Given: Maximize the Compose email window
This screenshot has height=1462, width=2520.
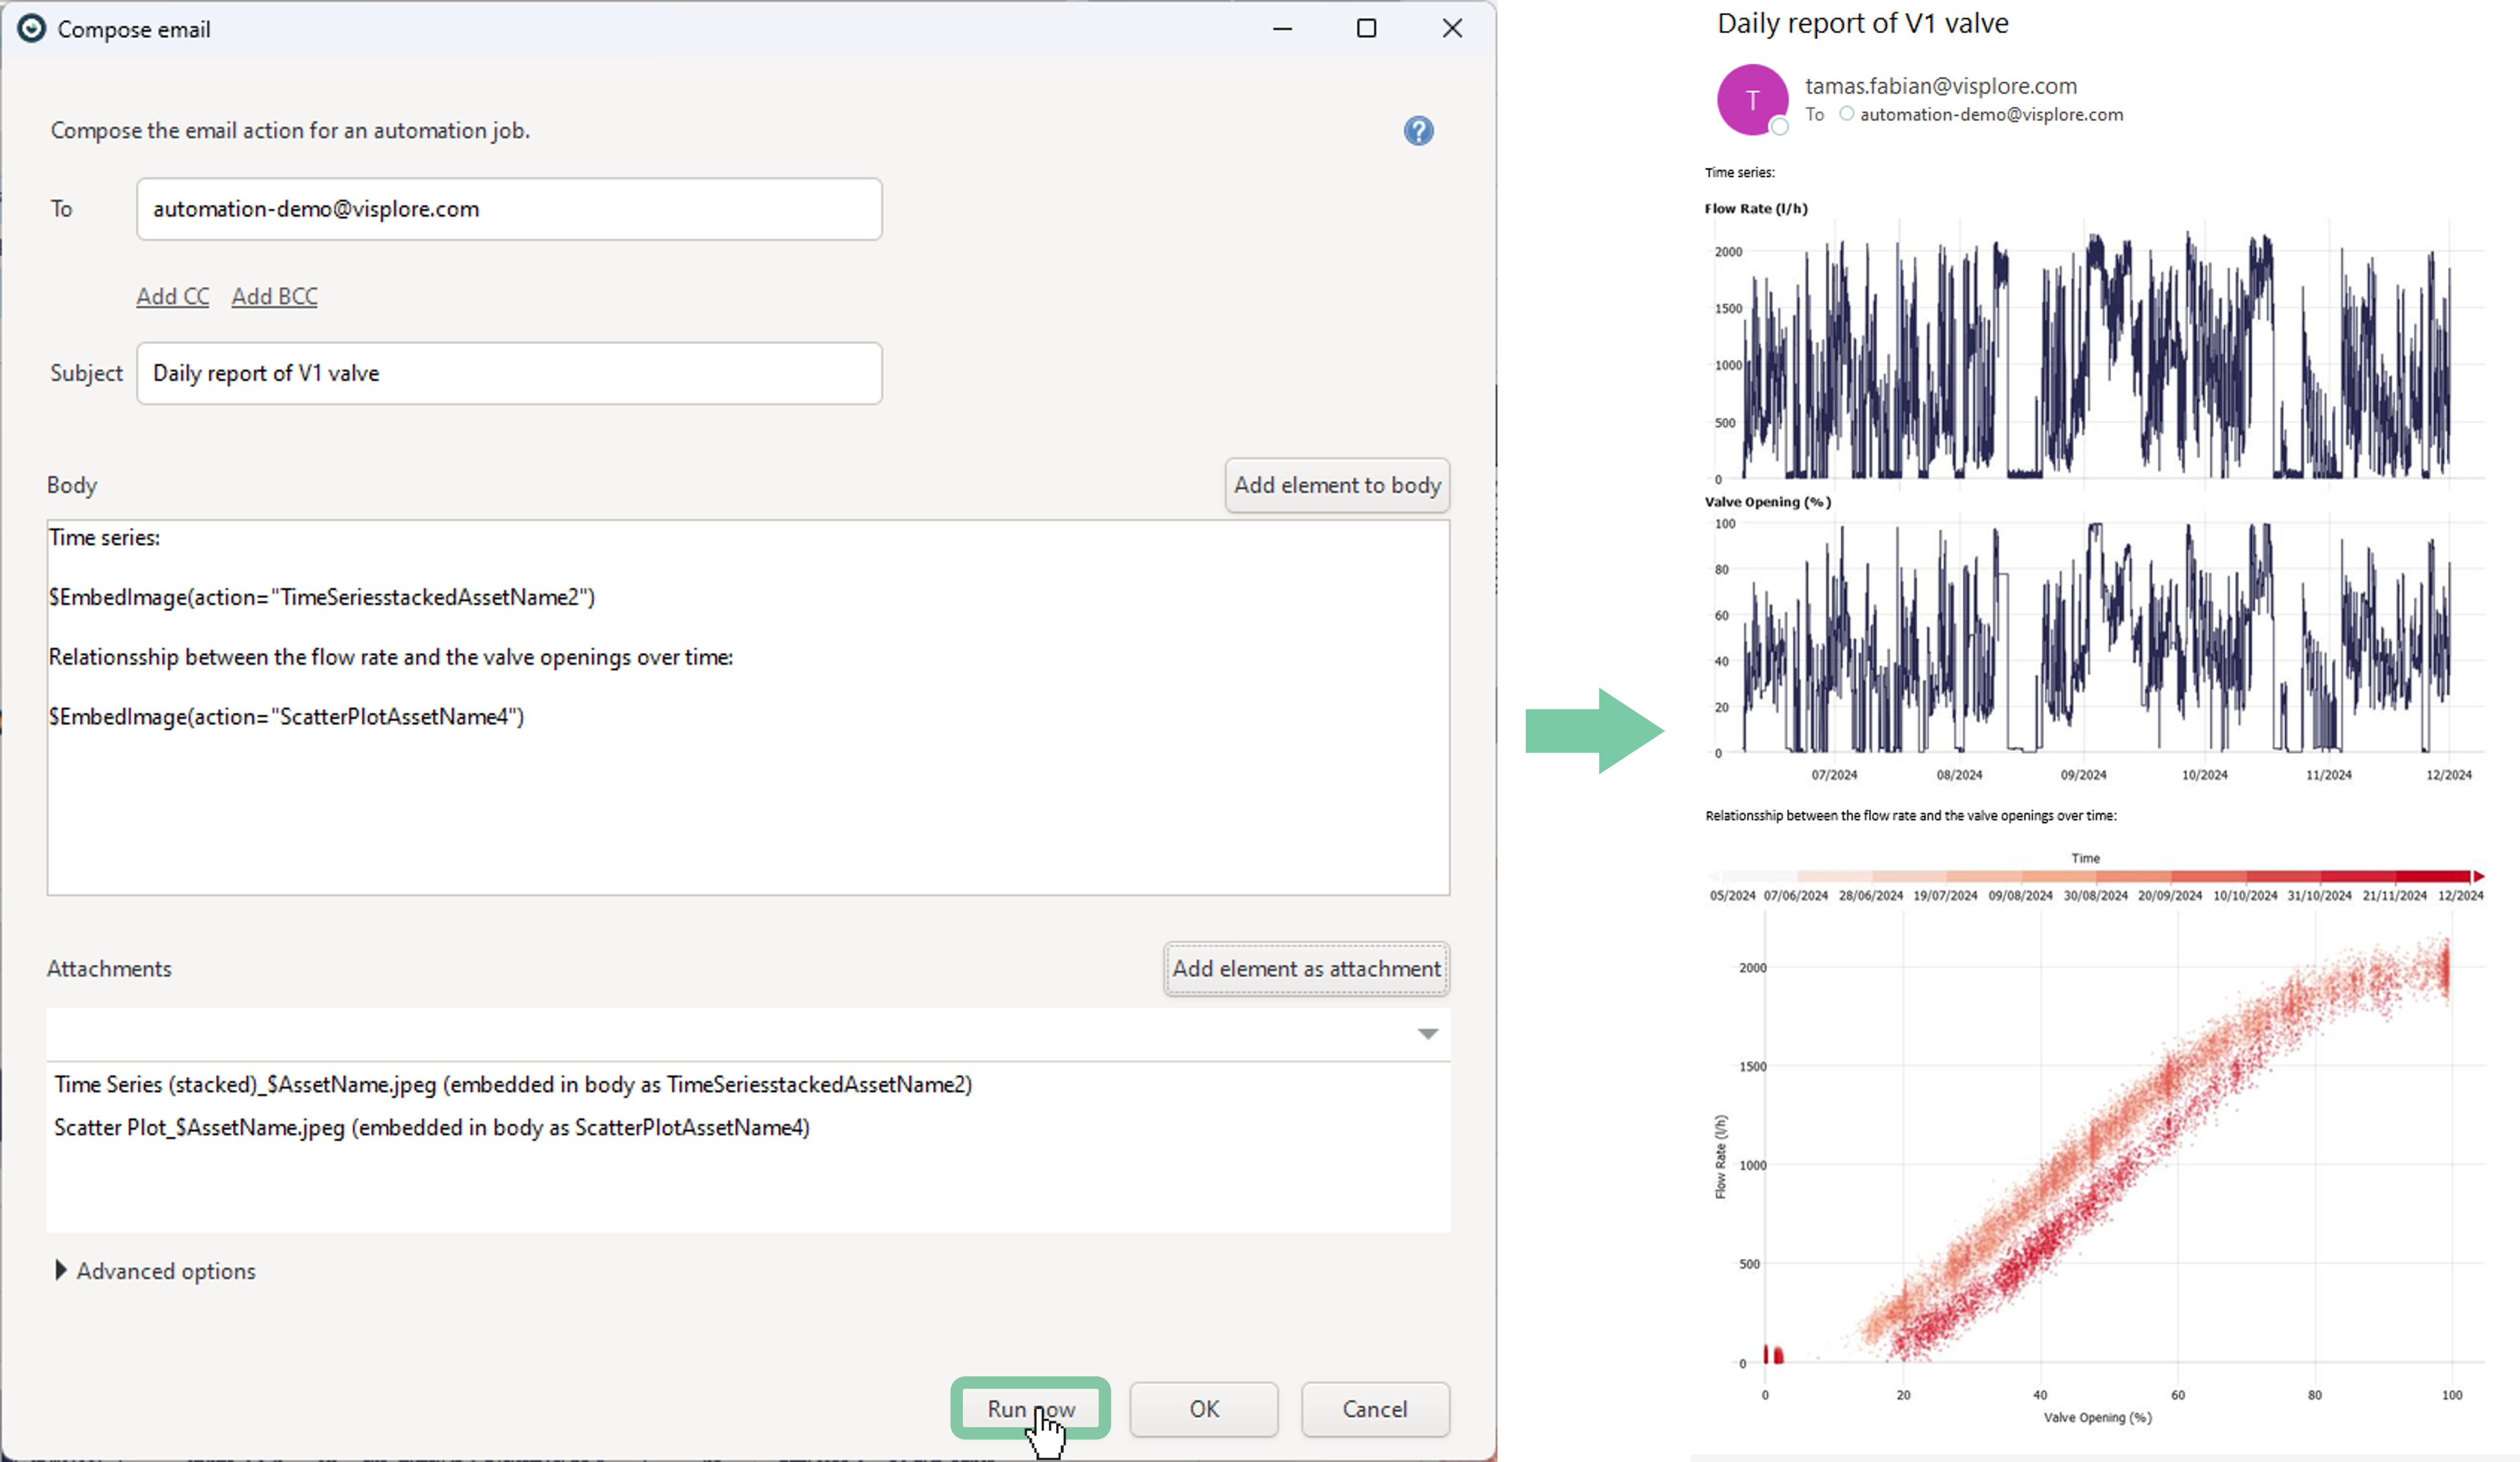Looking at the screenshot, I should pyautogui.click(x=1366, y=29).
